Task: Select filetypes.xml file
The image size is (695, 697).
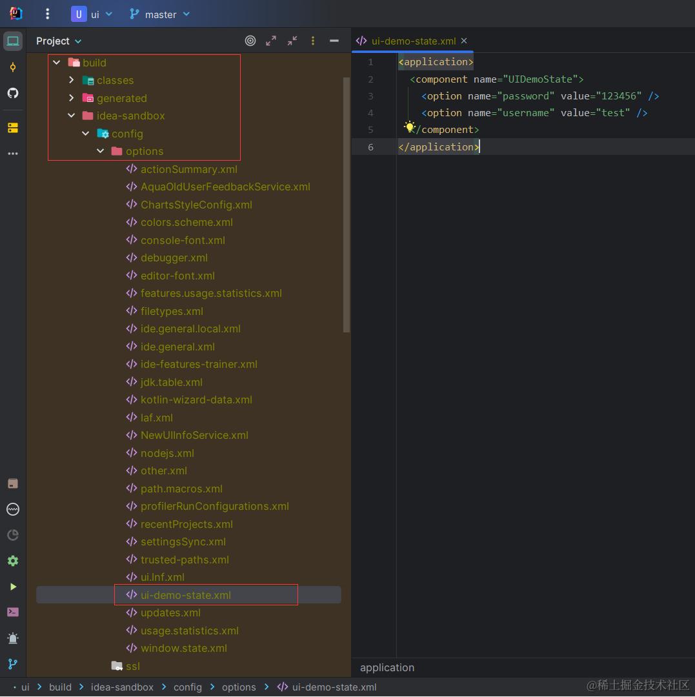Action: [x=172, y=311]
